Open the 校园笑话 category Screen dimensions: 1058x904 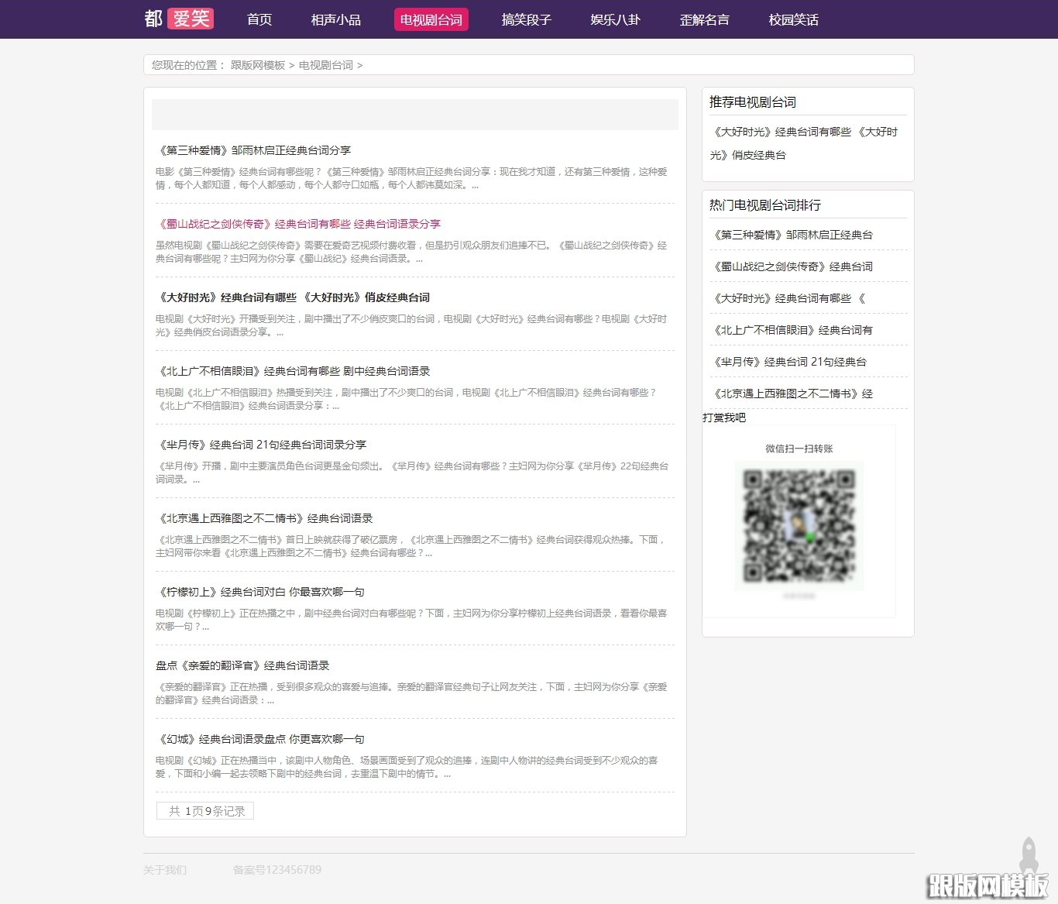pyautogui.click(x=793, y=19)
